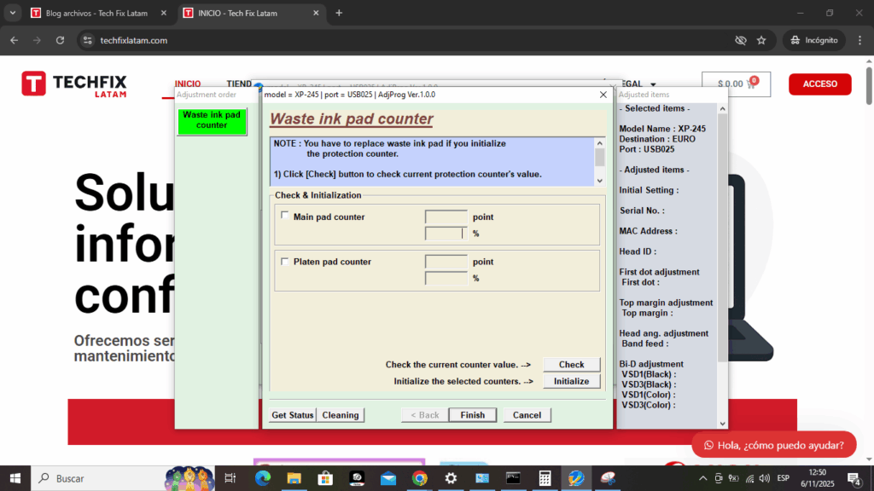Image resolution: width=874 pixels, height=491 pixels.
Task: Select the INICIO menu item on website
Action: pos(188,84)
